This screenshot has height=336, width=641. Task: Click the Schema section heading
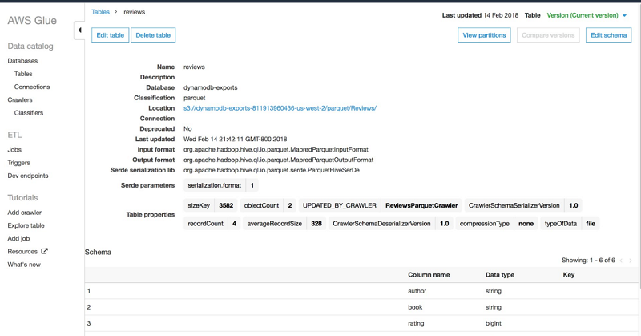98,252
